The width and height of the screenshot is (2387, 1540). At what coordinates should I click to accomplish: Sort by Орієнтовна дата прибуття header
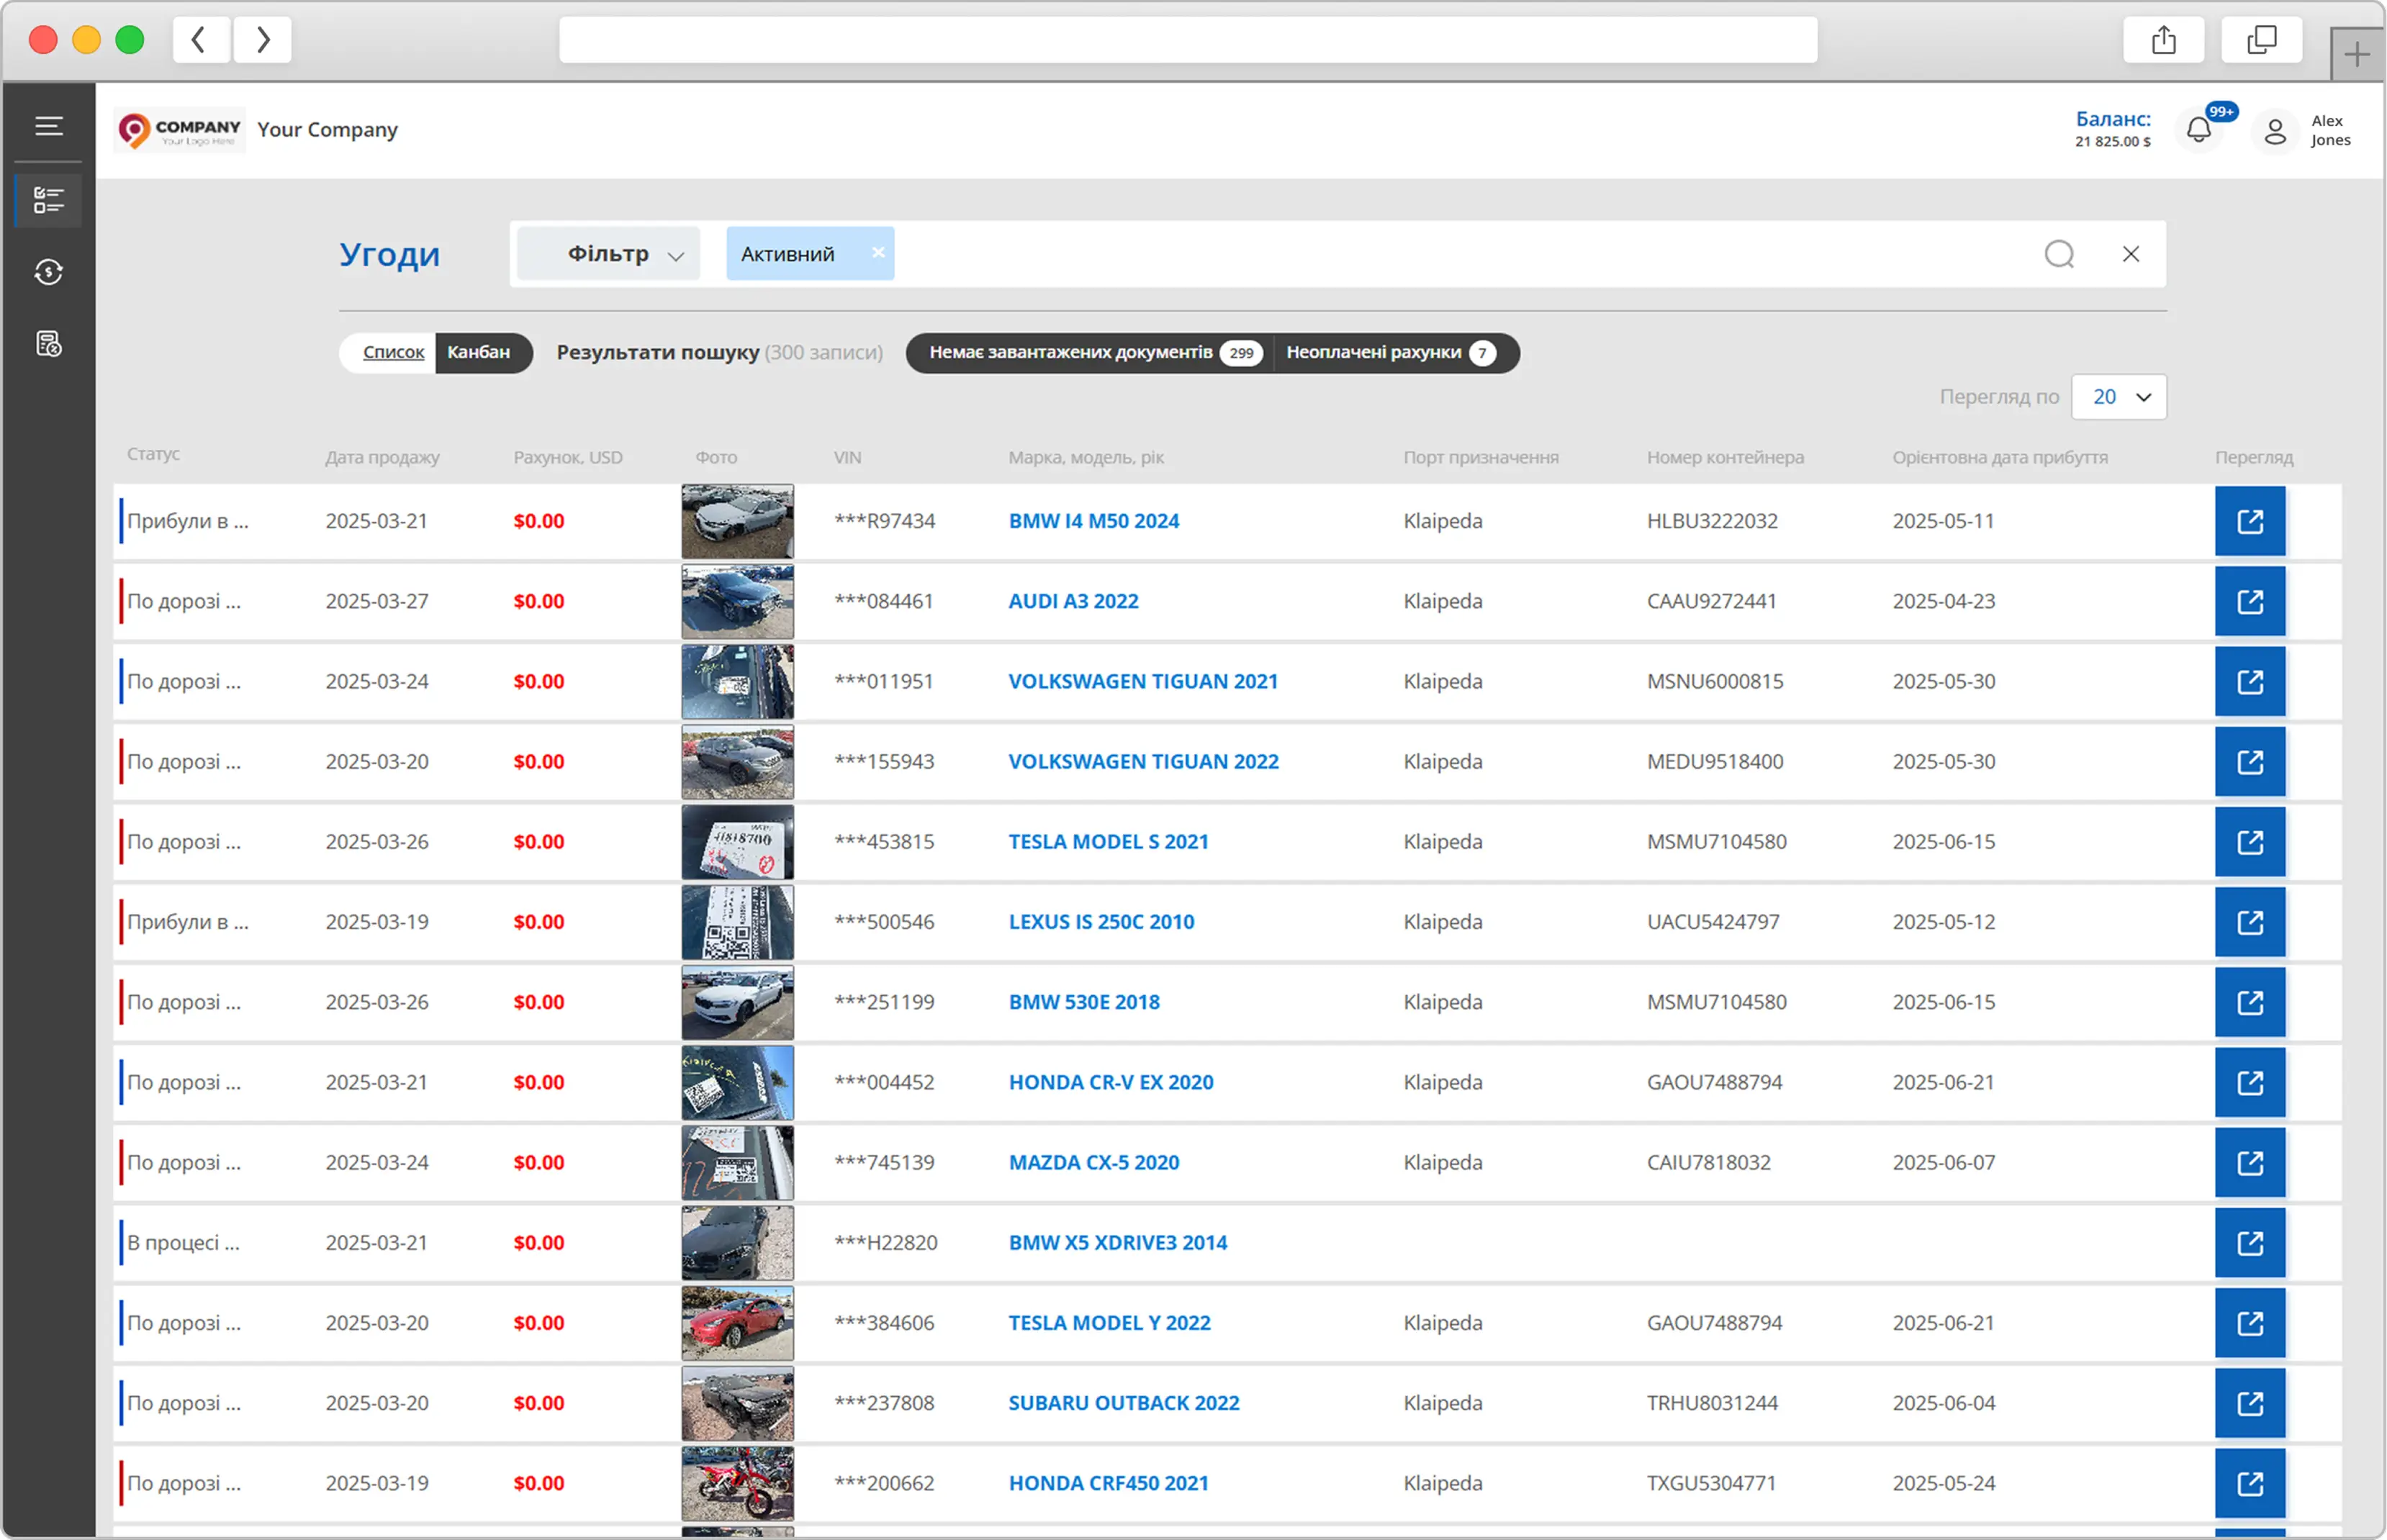point(1999,458)
